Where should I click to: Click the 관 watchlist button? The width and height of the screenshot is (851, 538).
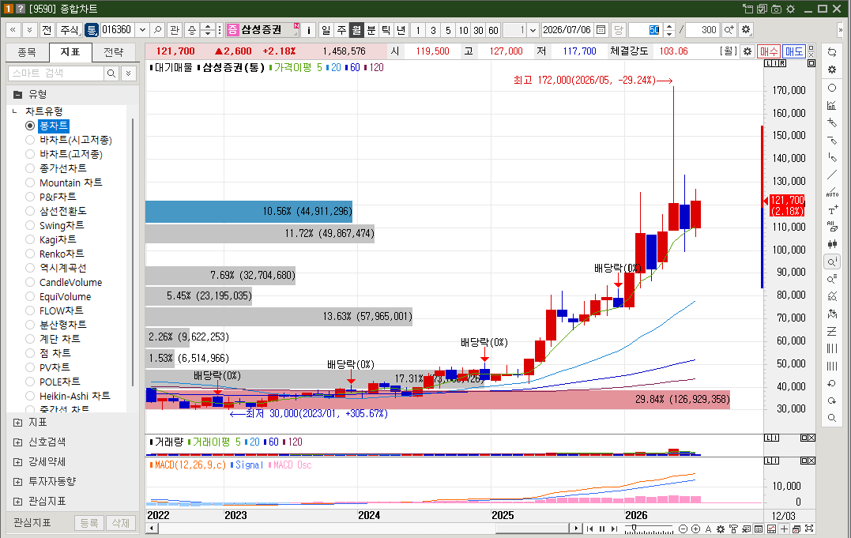coord(174,30)
